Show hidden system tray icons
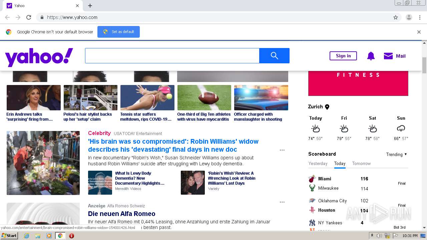Screen dimensions: 427x240 (x=372, y=236)
